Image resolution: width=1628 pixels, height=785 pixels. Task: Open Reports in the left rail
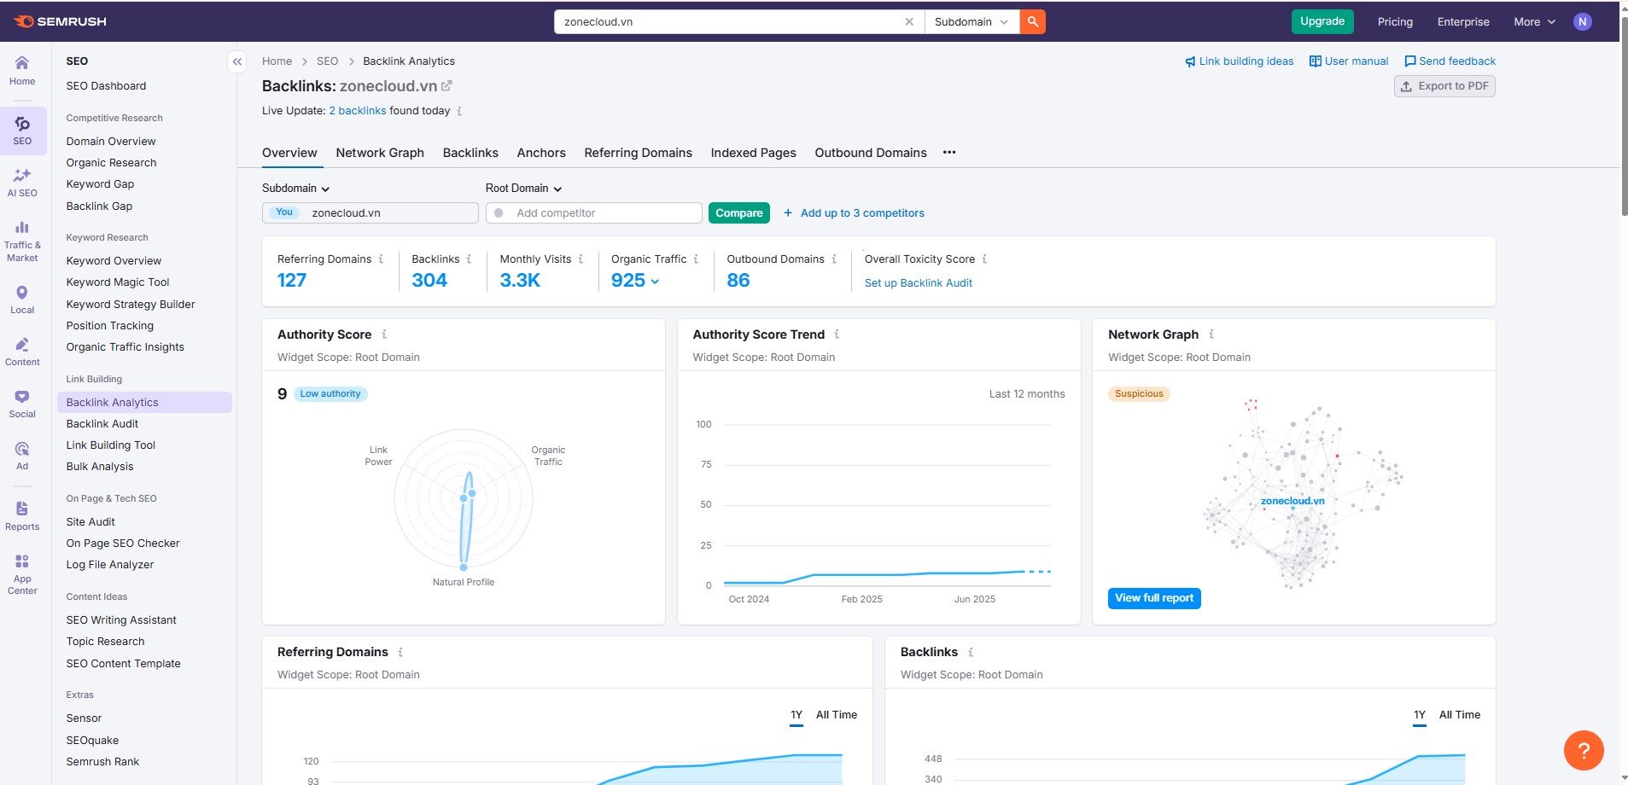coord(22,516)
